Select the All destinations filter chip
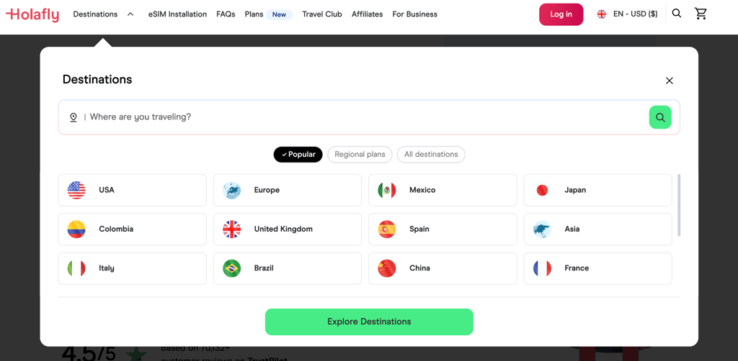Viewport: 738px width, 361px height. 431,155
